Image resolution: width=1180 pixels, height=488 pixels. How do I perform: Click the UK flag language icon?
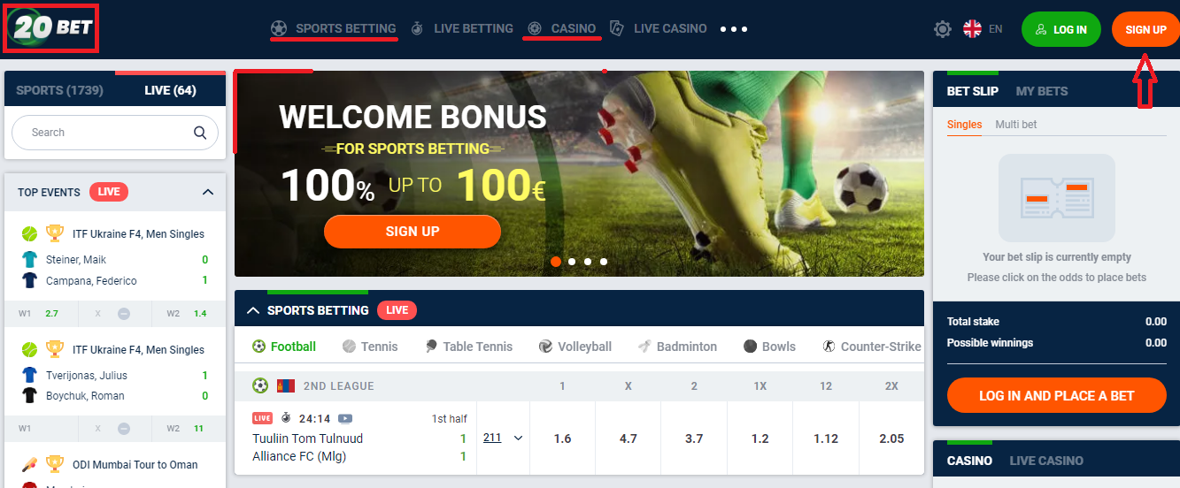coord(972,29)
